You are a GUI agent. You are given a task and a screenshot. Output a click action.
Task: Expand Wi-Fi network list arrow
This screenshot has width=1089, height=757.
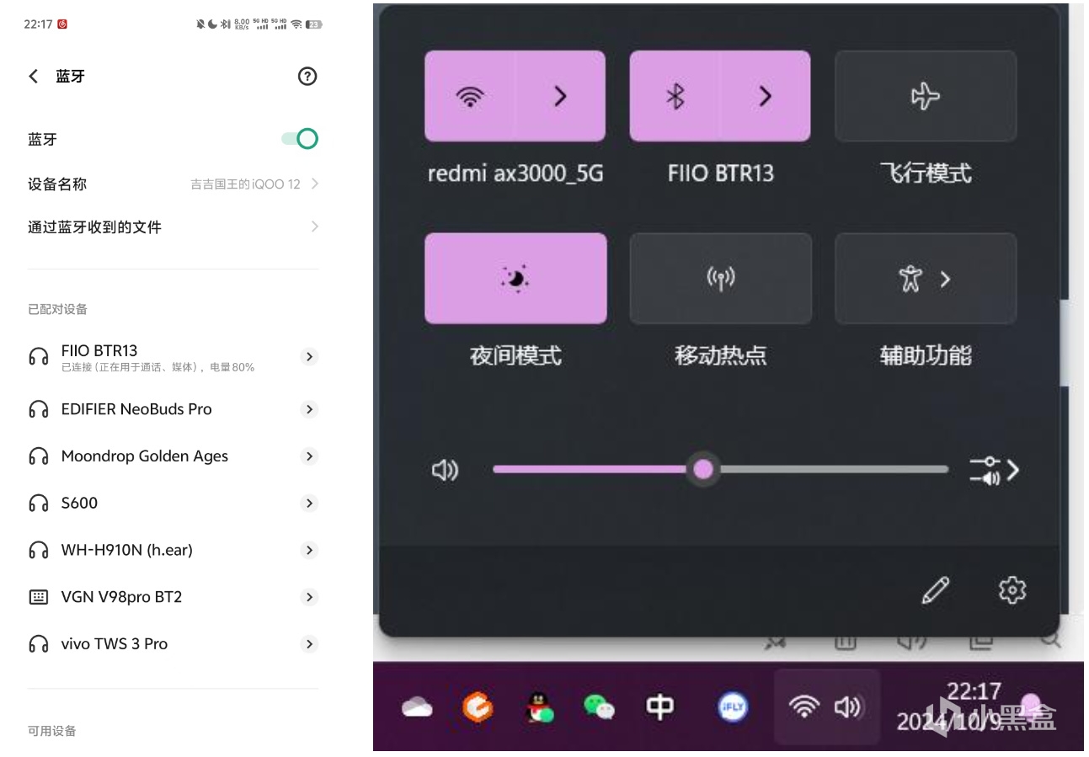click(560, 97)
